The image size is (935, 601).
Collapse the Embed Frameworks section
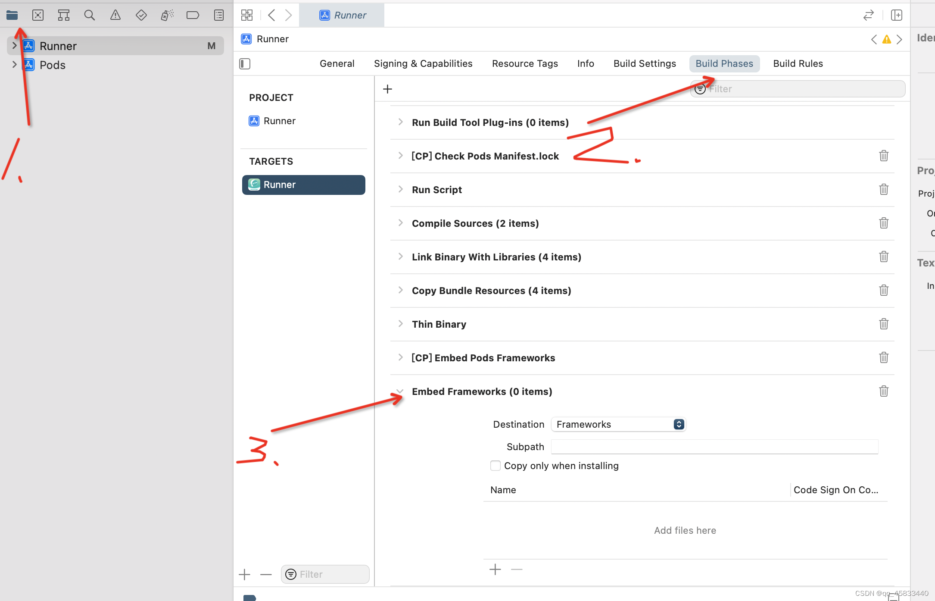tap(400, 391)
